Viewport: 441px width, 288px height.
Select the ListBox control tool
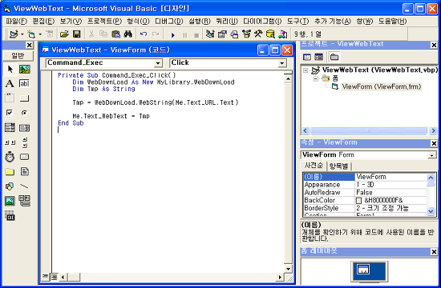click(25, 128)
